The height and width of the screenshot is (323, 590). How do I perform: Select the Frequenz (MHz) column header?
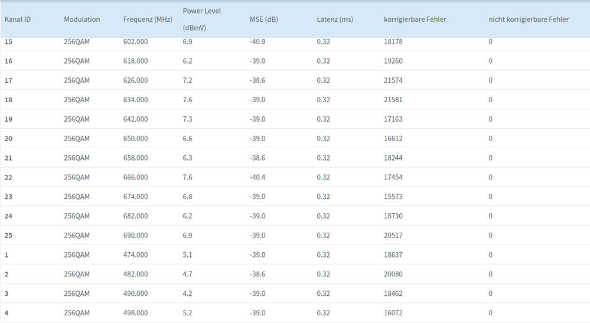[x=148, y=19]
